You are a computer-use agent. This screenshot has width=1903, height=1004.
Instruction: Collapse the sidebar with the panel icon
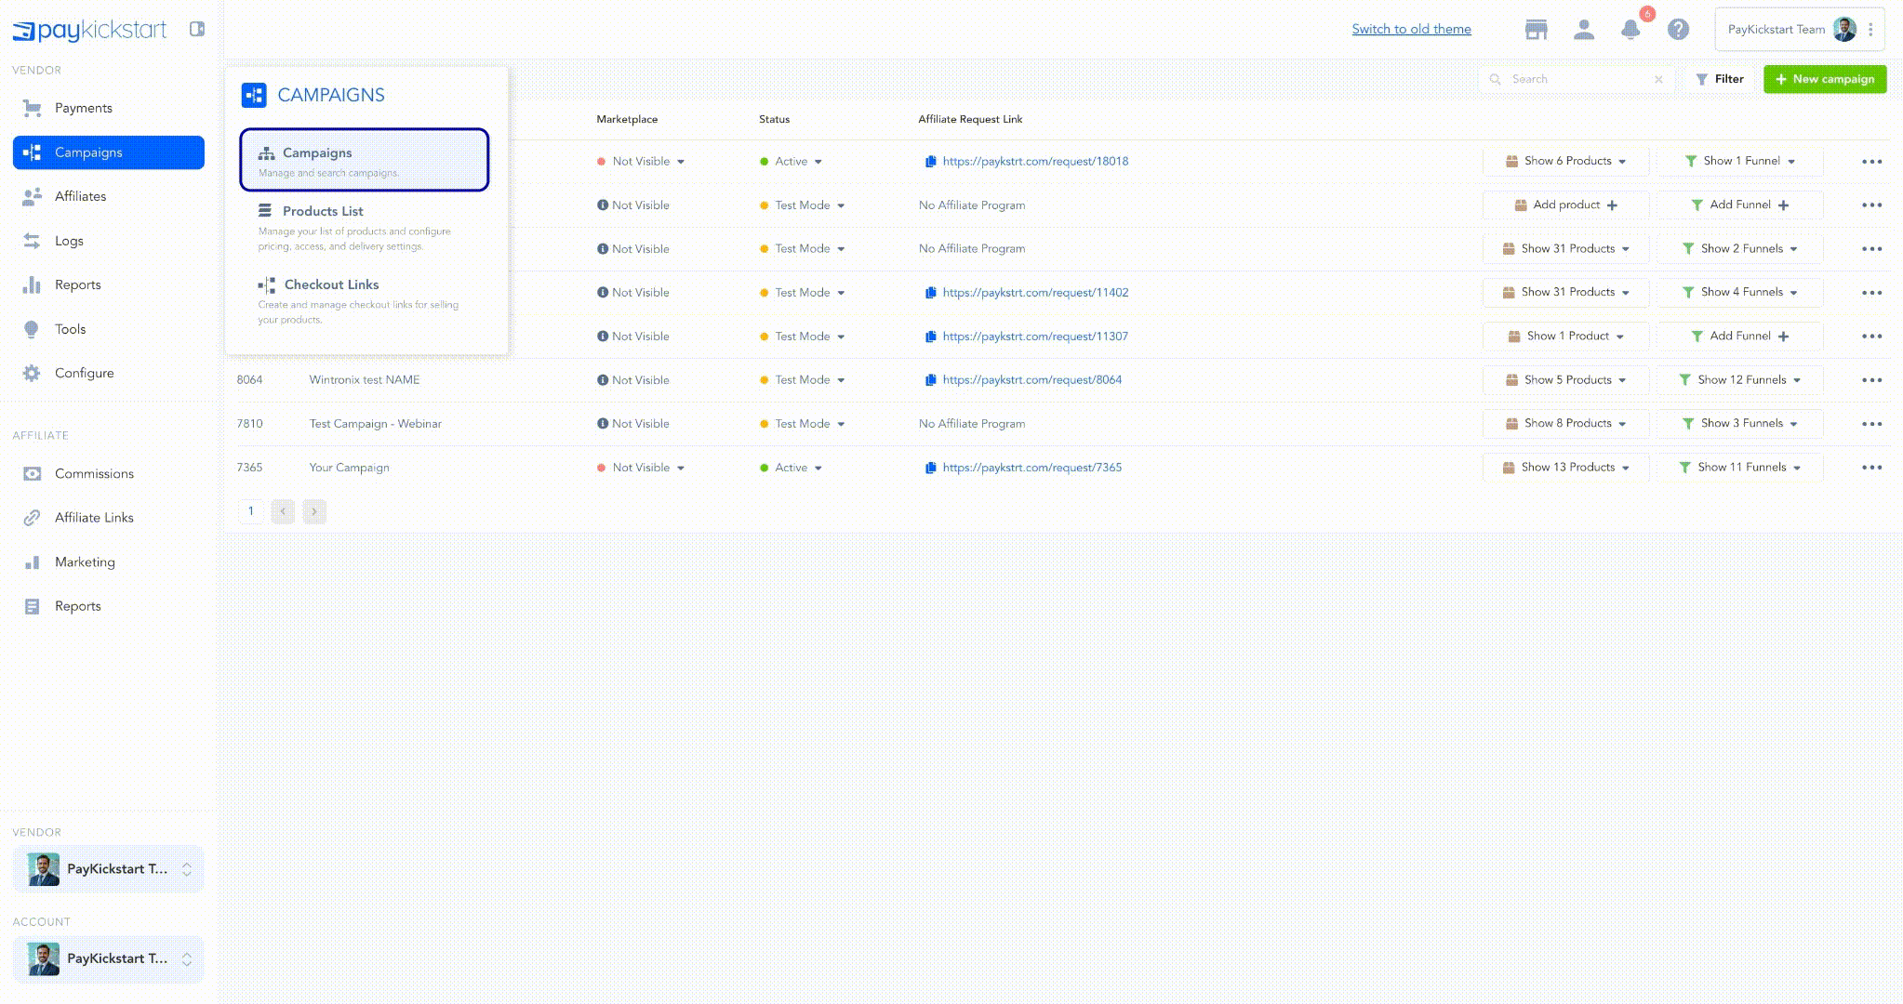click(x=197, y=29)
